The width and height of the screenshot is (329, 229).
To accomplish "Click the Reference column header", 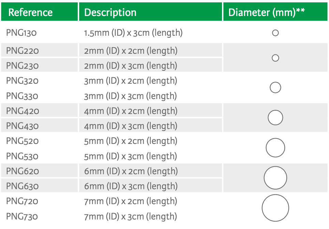I will click(x=30, y=13).
